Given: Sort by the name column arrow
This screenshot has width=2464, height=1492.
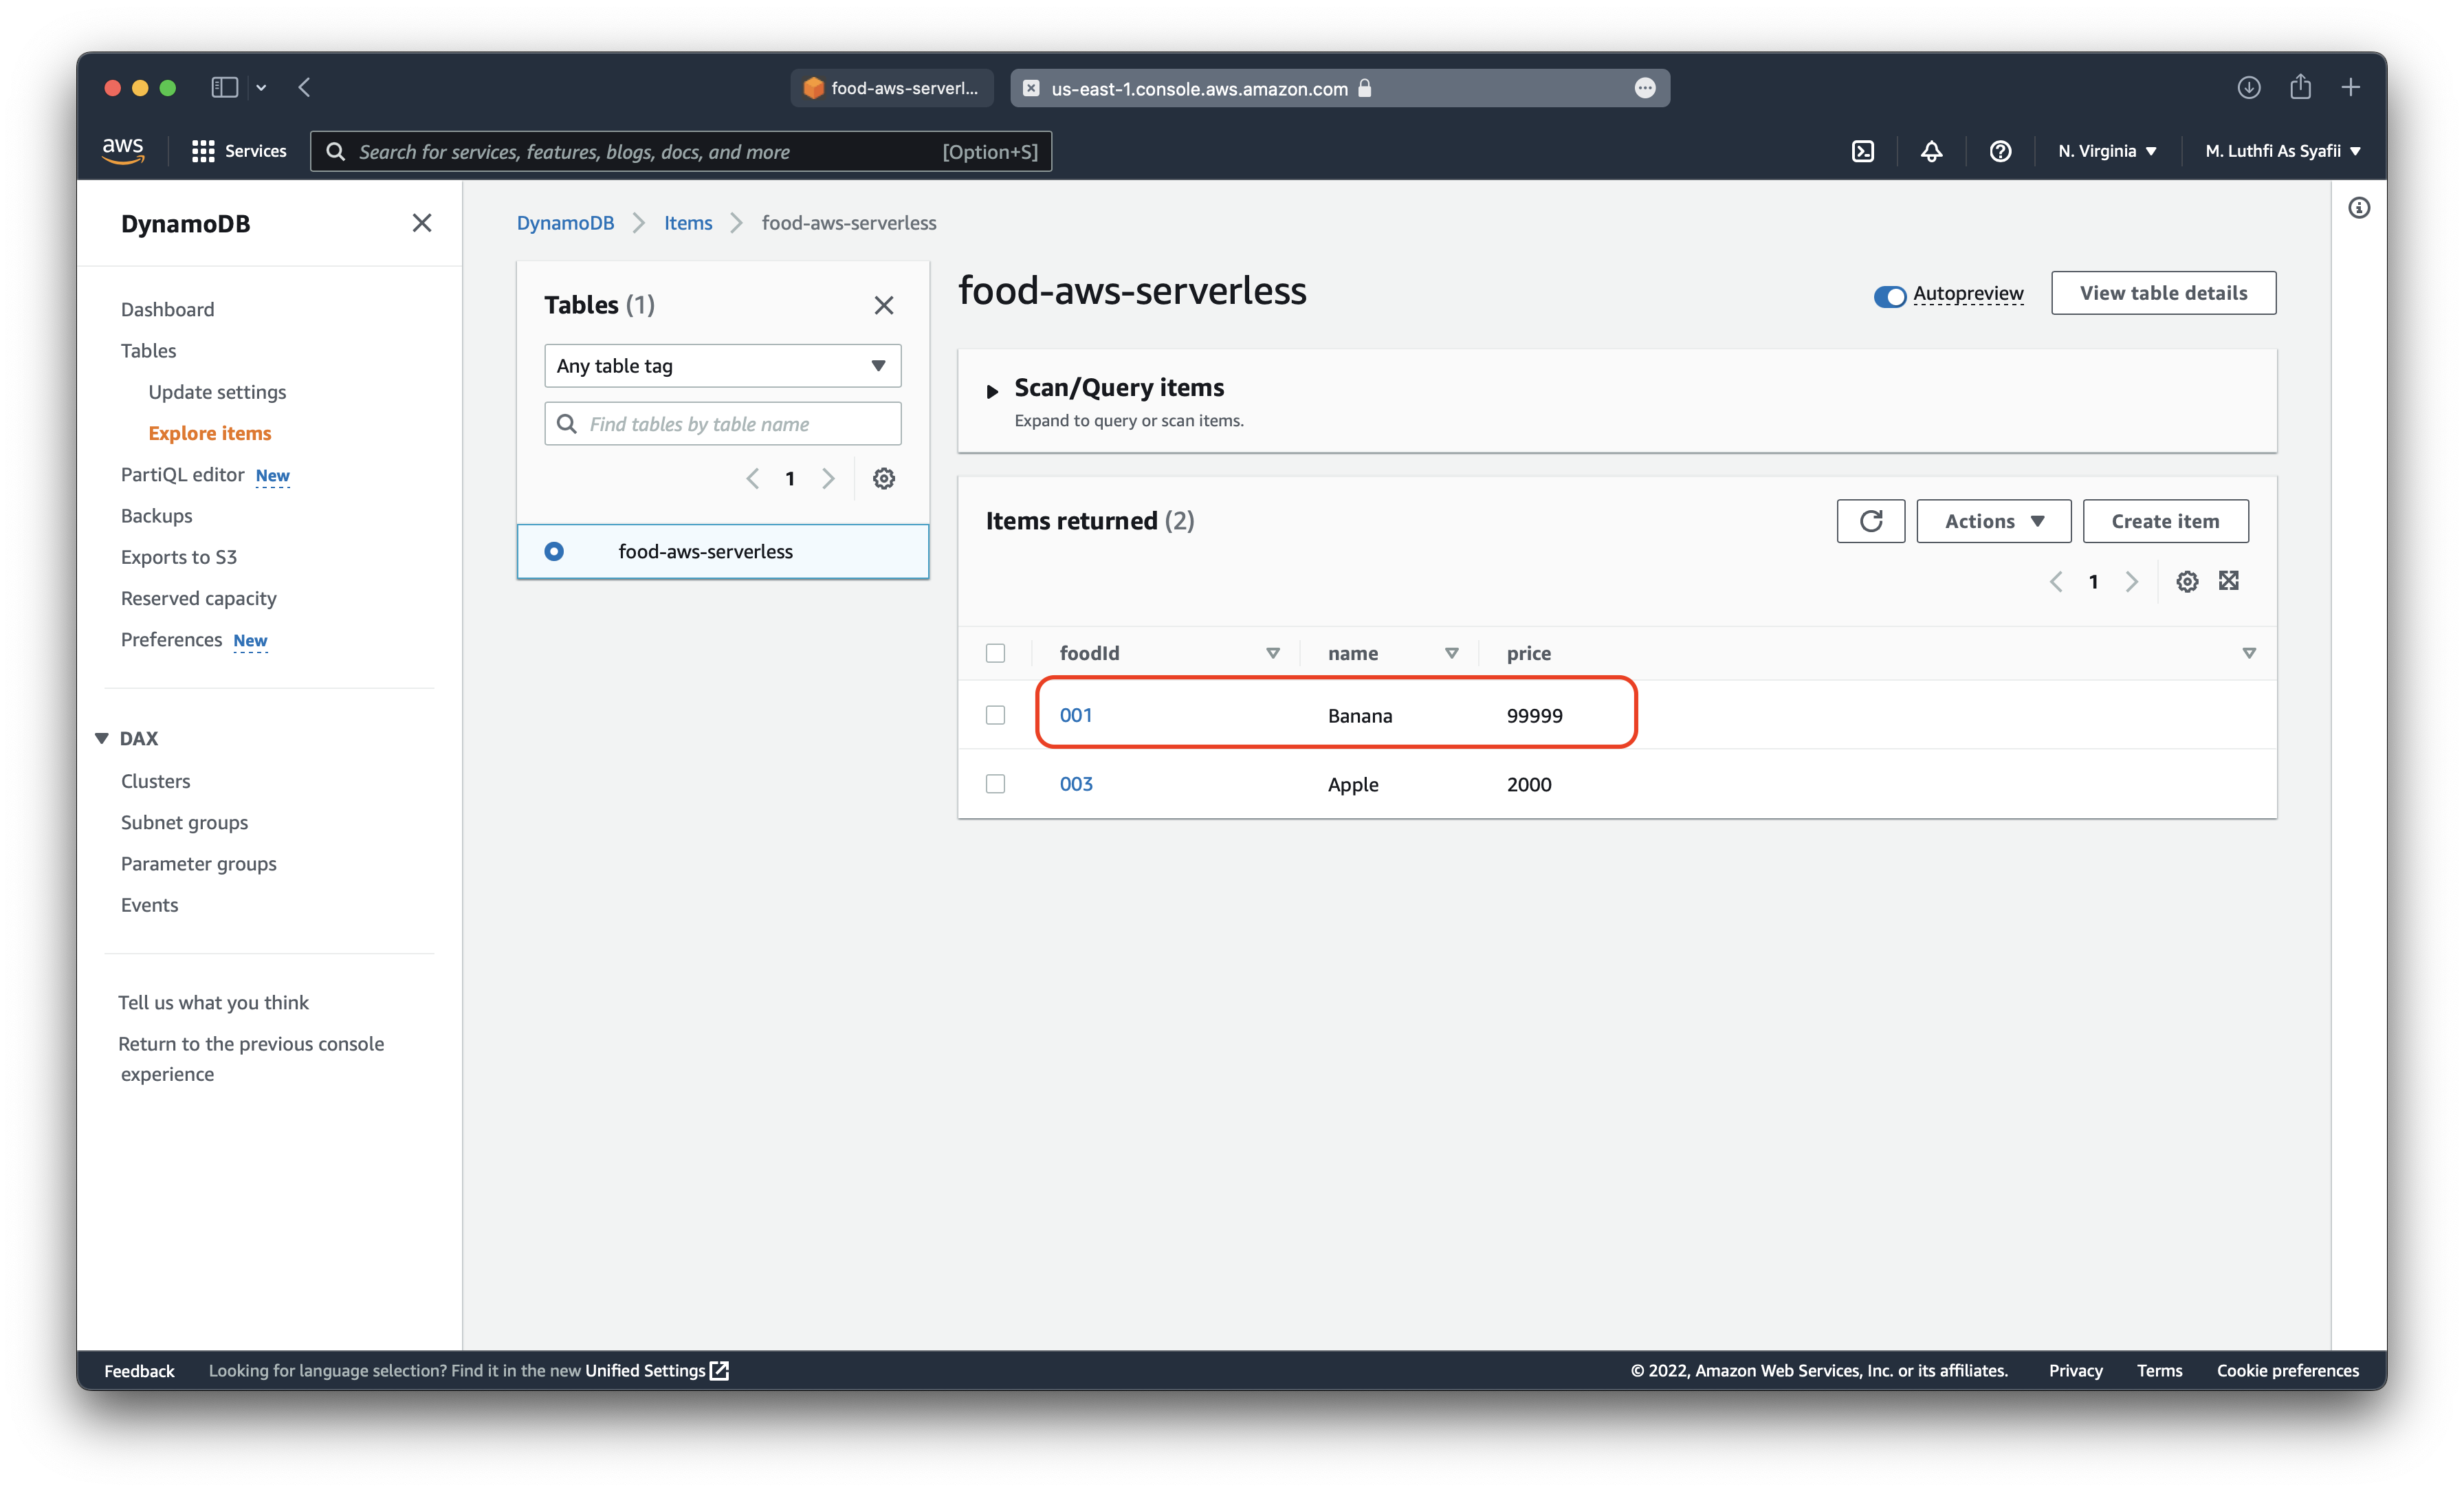Looking at the screenshot, I should (x=1451, y=653).
